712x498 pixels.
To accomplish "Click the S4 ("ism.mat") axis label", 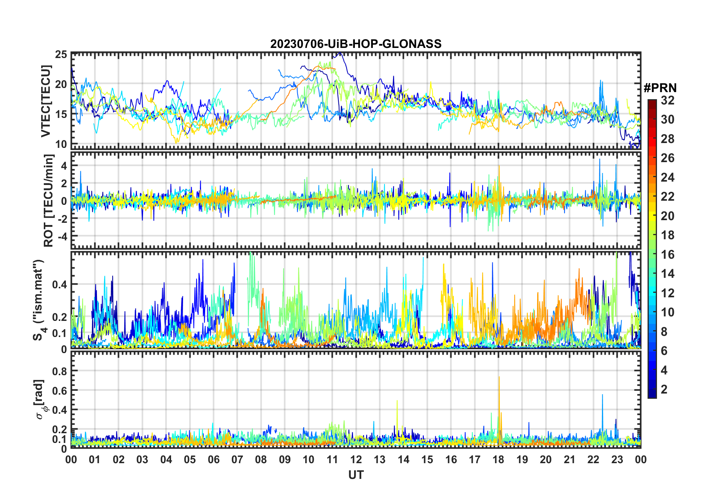I will (39, 300).
